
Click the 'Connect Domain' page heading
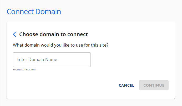coord(34,12)
